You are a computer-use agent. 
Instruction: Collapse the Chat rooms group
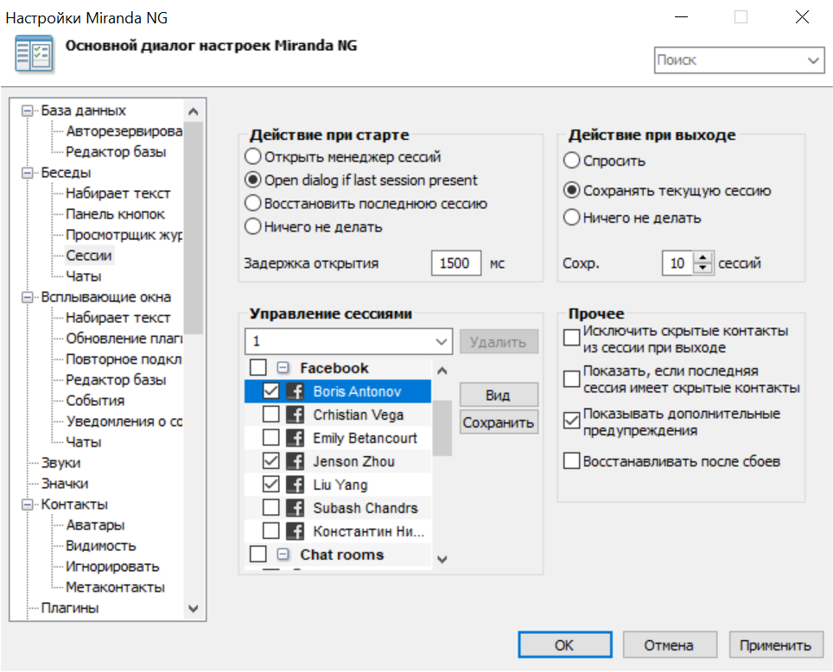(x=283, y=555)
